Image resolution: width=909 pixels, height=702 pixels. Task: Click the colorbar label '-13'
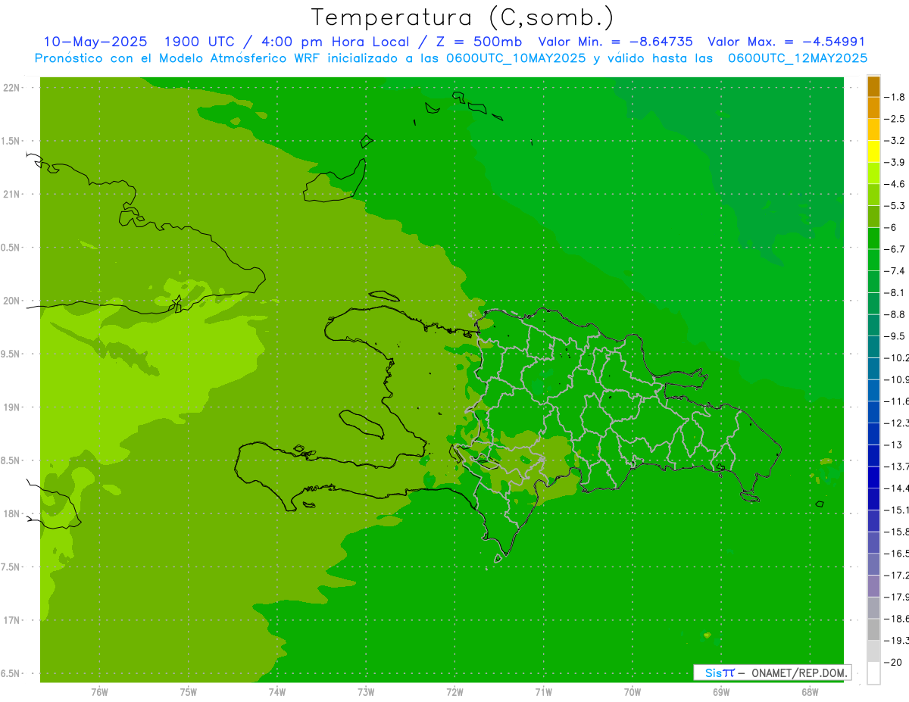[x=894, y=445]
